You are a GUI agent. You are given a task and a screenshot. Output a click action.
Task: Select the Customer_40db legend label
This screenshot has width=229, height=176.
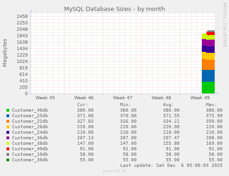[30, 110]
